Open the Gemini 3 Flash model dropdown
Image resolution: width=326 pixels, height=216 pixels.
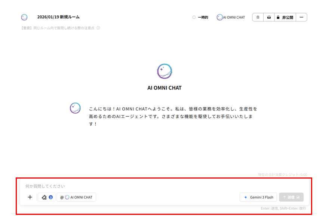tap(258, 197)
